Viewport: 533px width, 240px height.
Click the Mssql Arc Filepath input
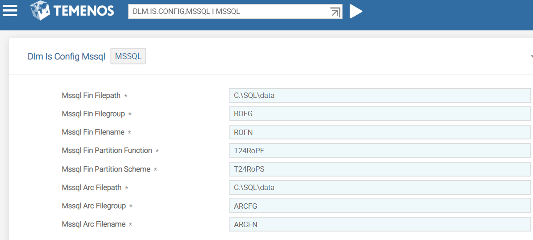point(379,188)
